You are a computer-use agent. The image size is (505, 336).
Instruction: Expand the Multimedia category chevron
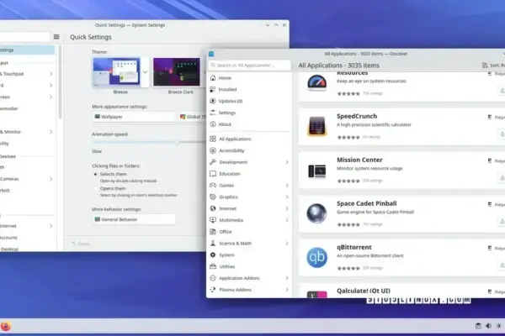click(x=287, y=220)
